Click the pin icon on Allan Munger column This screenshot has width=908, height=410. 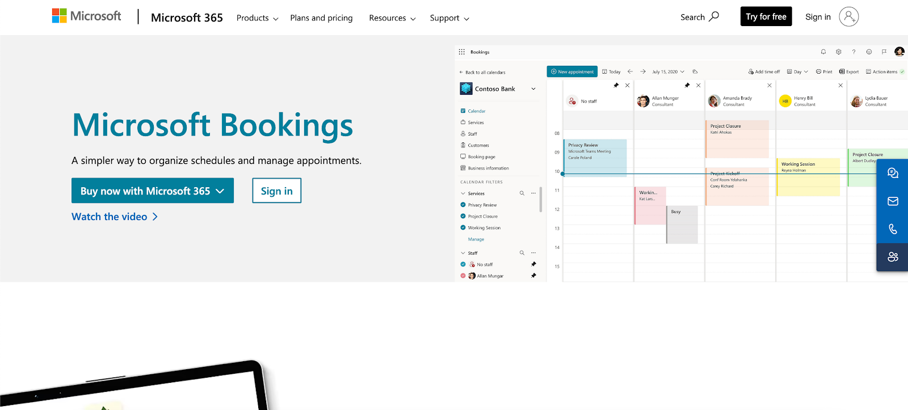click(687, 85)
